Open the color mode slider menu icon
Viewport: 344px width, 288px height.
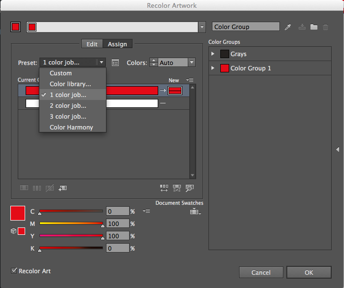point(146,211)
